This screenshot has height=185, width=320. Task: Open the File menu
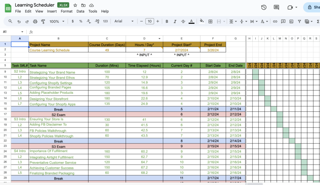point(18,11)
